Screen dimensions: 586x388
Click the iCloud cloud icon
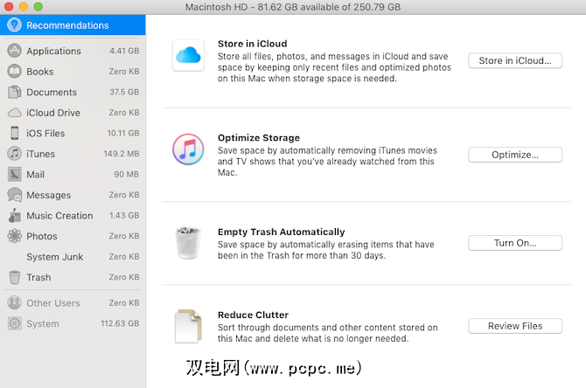click(188, 56)
